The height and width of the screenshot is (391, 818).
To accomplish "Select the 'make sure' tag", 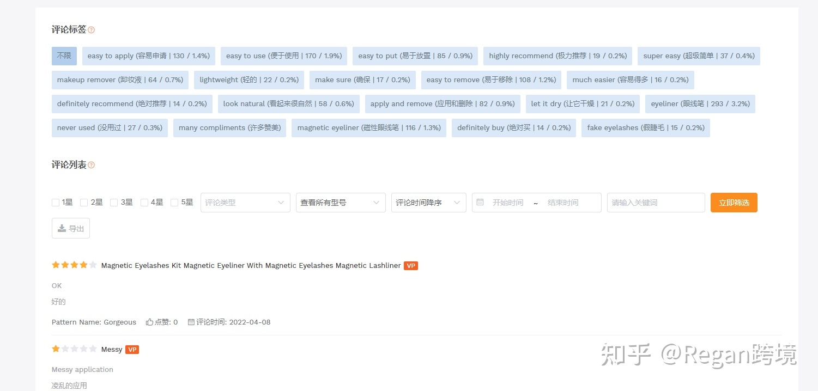I will pyautogui.click(x=362, y=80).
